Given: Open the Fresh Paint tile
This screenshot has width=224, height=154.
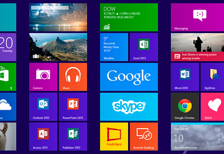Looking at the screenshot, I should [x=114, y=137].
